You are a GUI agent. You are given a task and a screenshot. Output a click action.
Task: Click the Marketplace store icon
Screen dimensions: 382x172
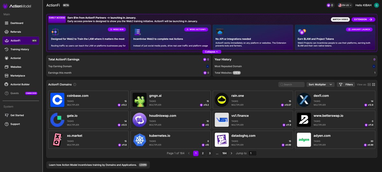pyautogui.click(x=6, y=76)
